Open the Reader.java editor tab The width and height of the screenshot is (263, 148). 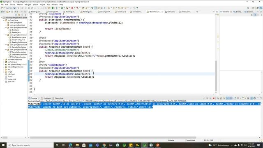point(120,12)
